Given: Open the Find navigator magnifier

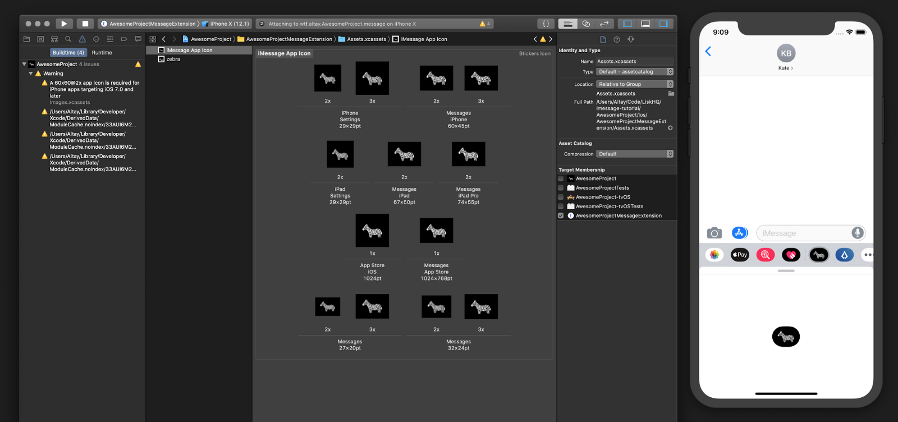Looking at the screenshot, I should (x=68, y=39).
